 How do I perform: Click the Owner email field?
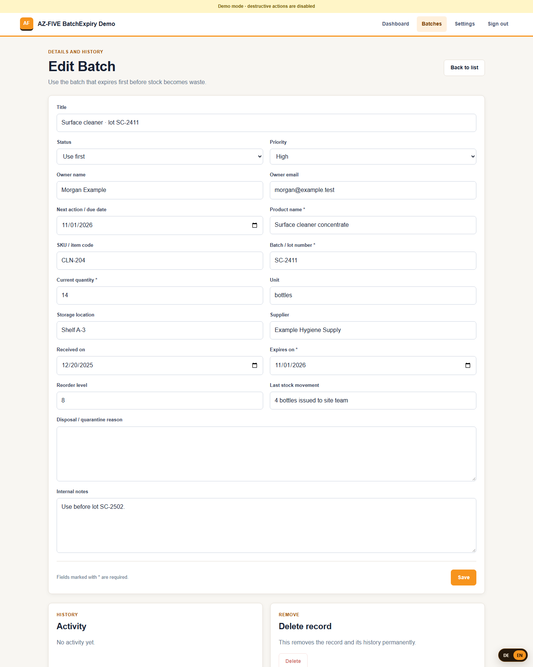pos(373,190)
